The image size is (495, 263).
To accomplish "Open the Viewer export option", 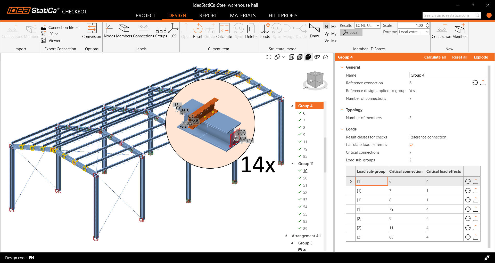I will point(54,41).
